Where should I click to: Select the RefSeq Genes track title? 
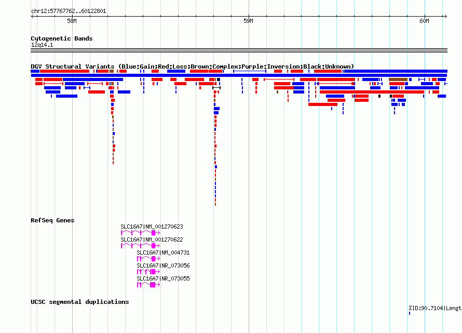pyautogui.click(x=52, y=220)
